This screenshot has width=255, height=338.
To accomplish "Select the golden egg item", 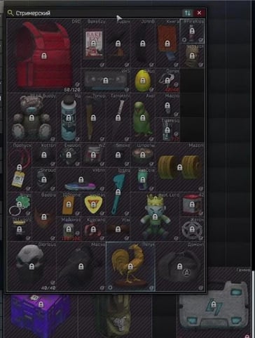I will (143, 80).
